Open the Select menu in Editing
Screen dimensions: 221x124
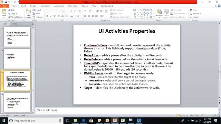point(194,17)
